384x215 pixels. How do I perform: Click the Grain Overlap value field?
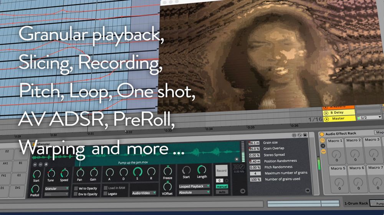pos(255,149)
